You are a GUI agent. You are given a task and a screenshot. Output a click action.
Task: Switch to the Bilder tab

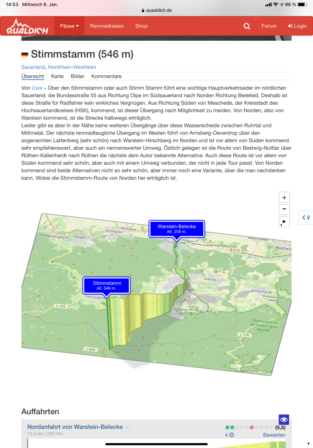(77, 76)
